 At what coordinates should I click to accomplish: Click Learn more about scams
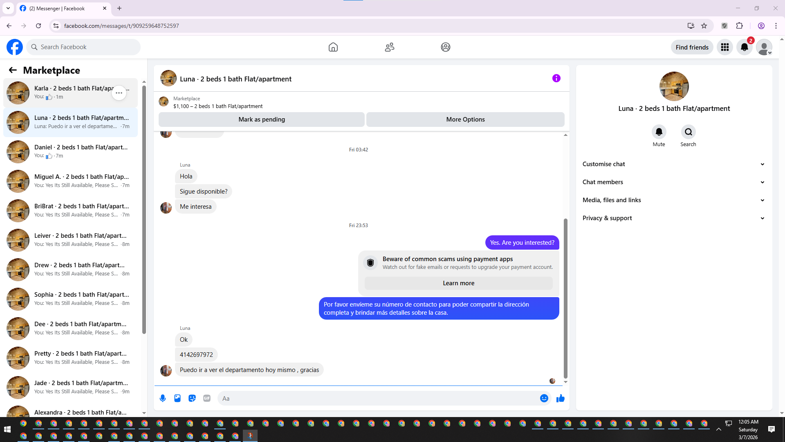pos(458,283)
